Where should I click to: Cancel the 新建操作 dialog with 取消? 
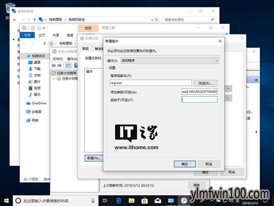coord(208,163)
